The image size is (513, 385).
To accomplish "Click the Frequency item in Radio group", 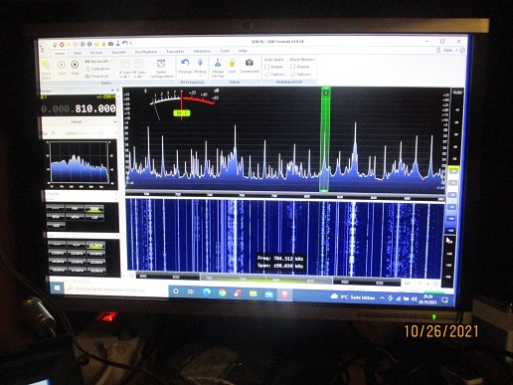I will (97, 76).
